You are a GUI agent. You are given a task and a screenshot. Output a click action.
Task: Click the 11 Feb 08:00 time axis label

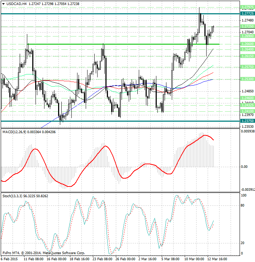coord(33,259)
